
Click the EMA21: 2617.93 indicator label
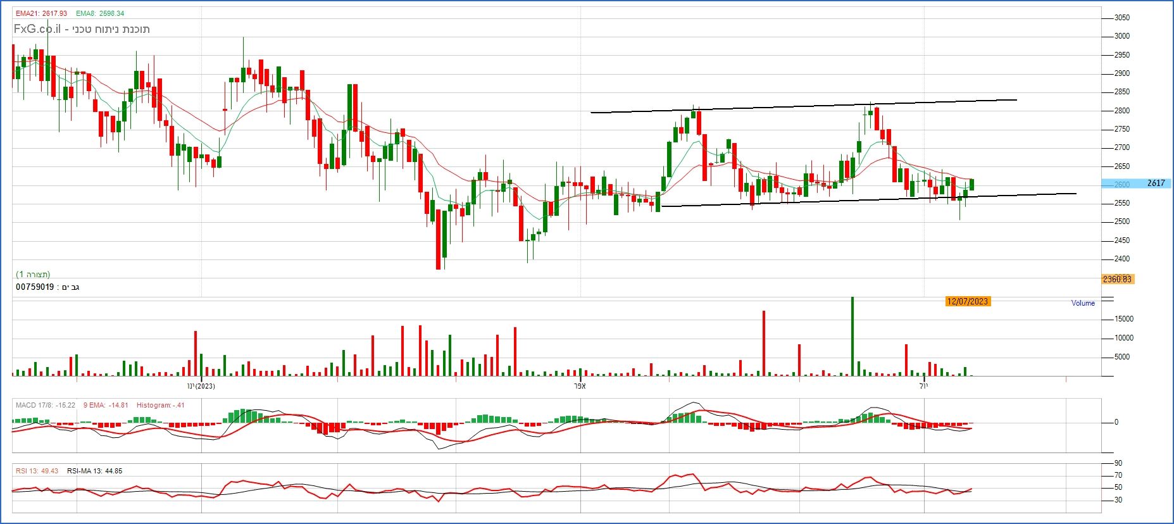click(x=41, y=13)
